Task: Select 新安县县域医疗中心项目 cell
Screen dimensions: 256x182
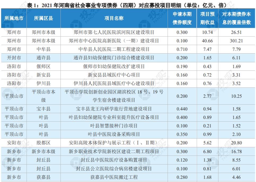Action: tap(114, 75)
